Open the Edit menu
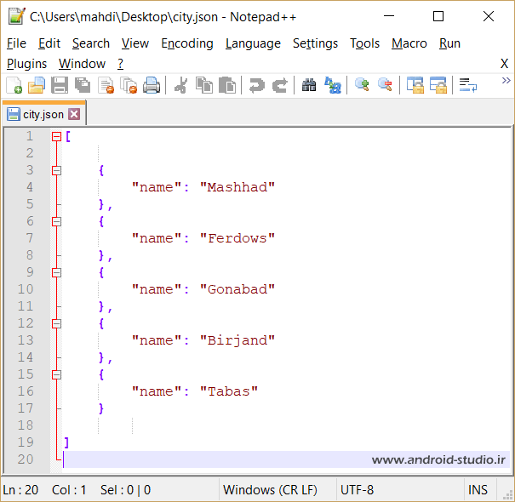The image size is (515, 502). (x=49, y=43)
